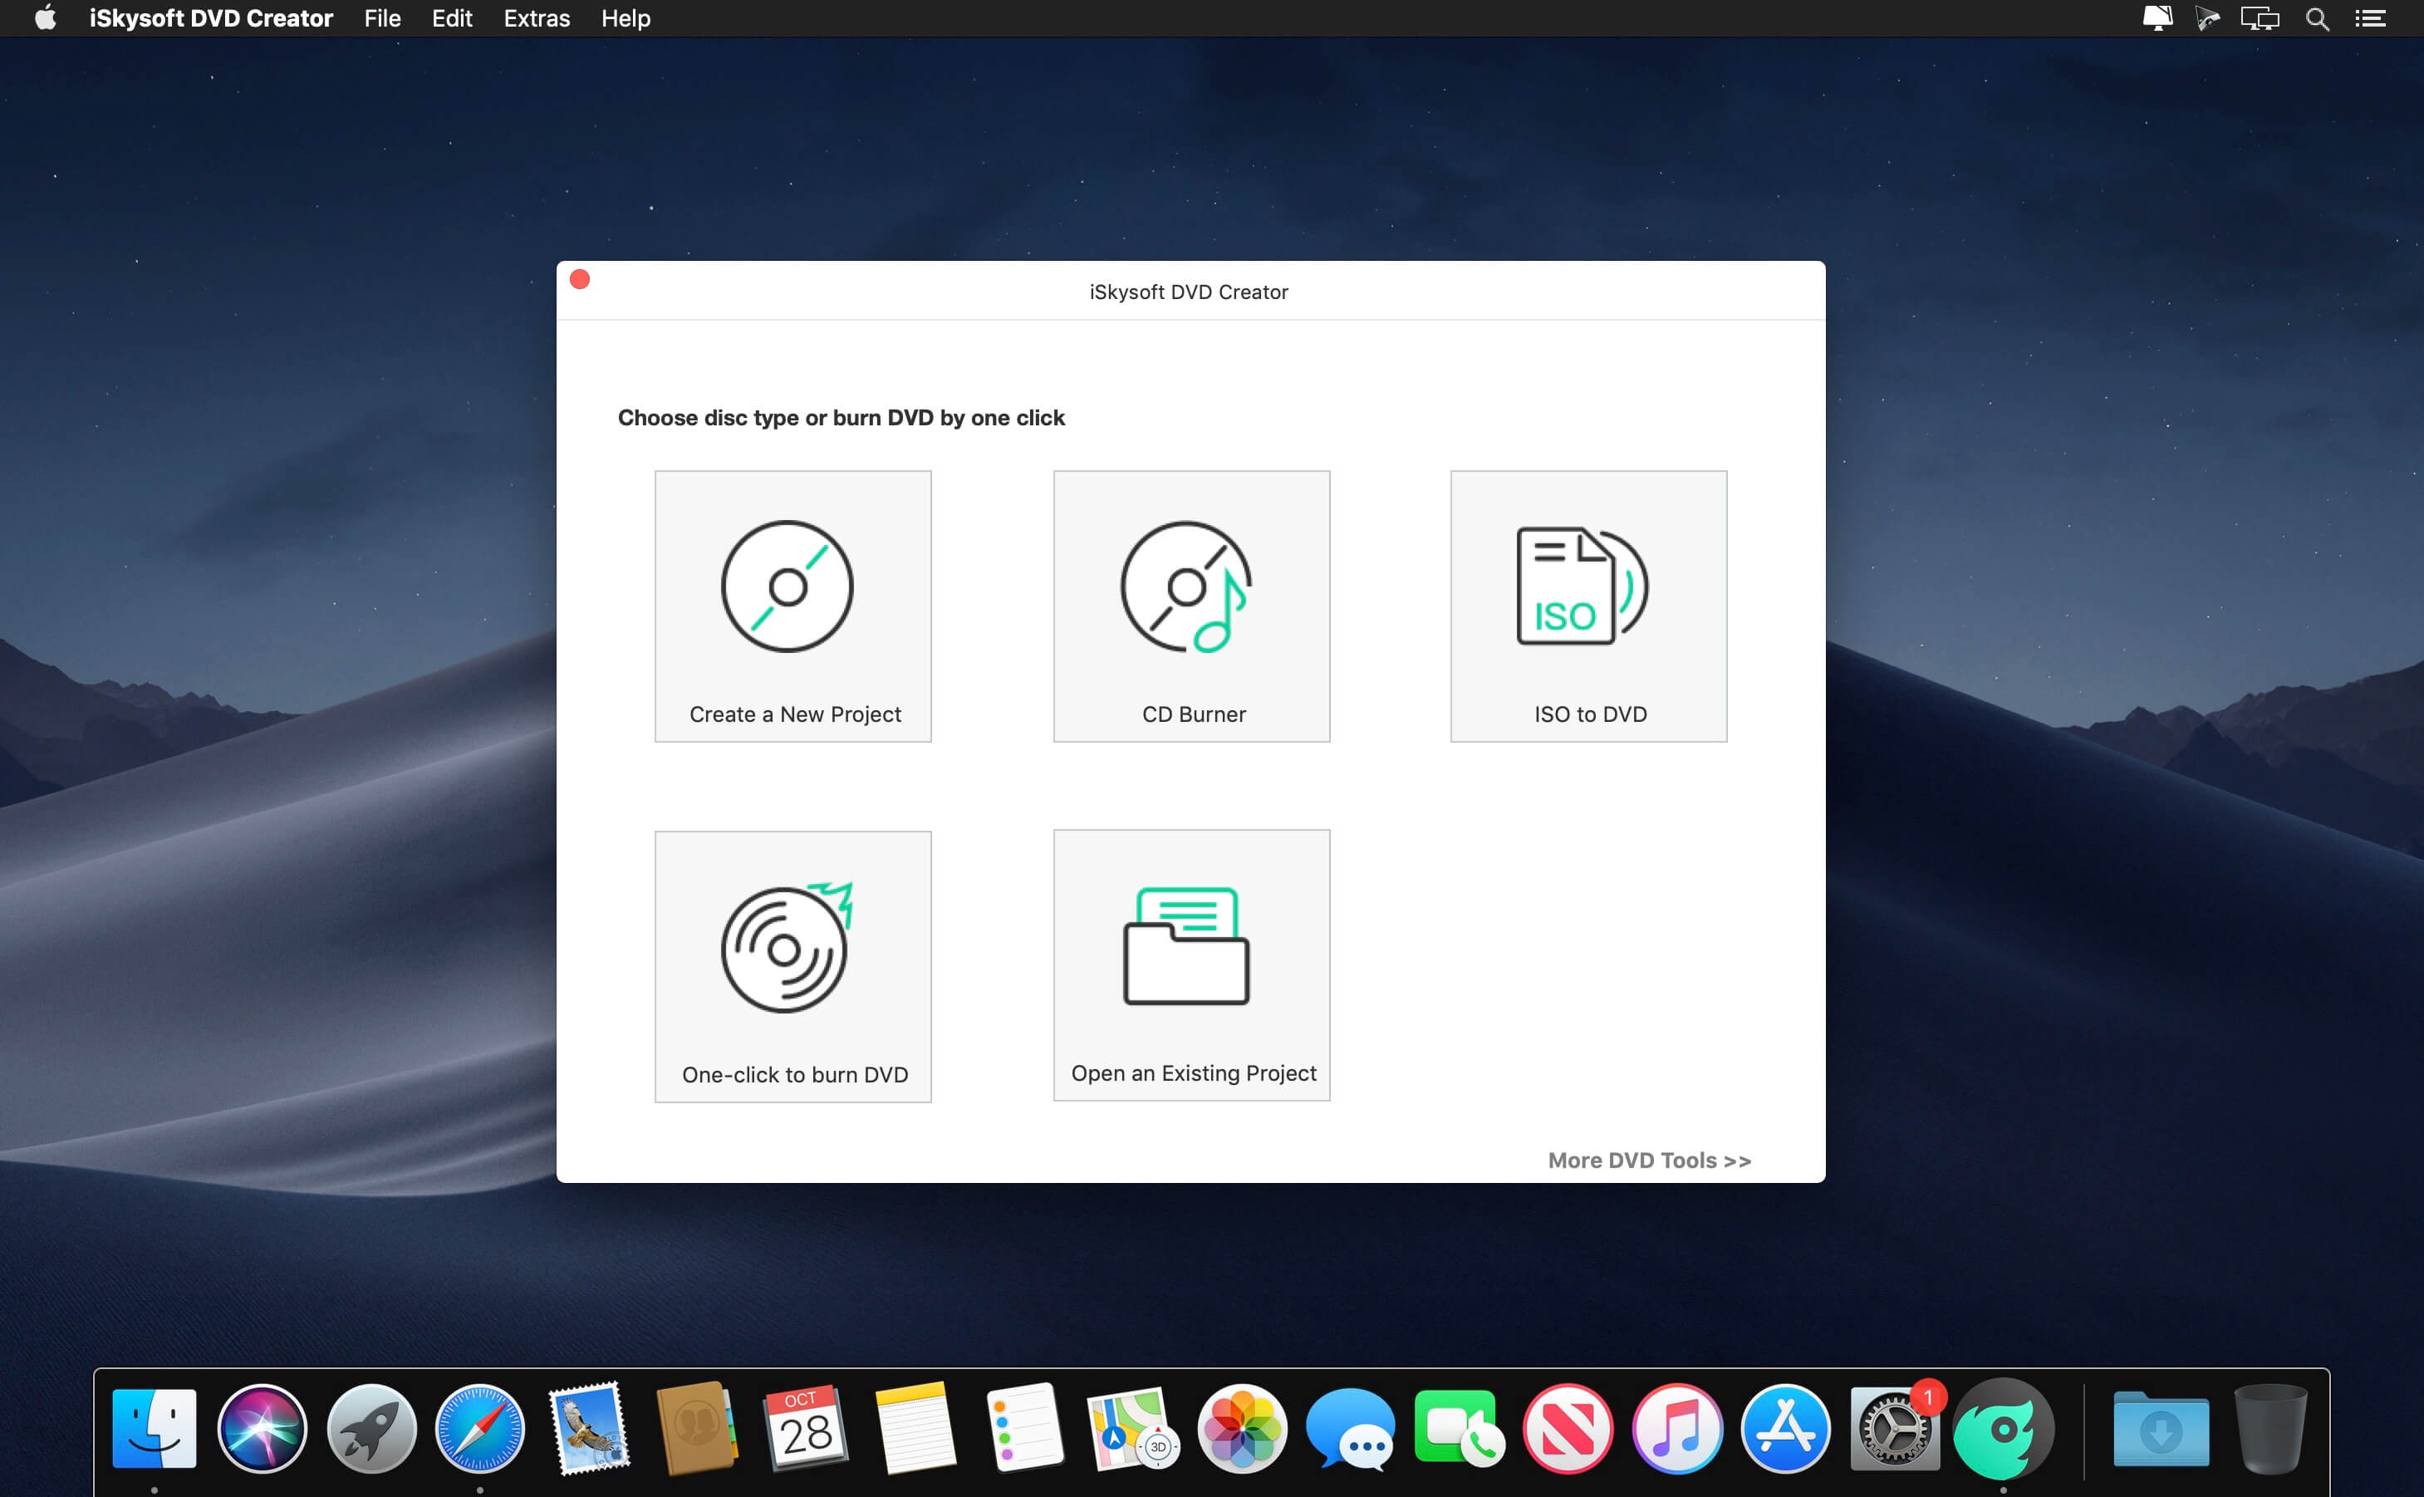The image size is (2424, 1497).
Task: Click the Create a New Project label
Action: click(795, 714)
